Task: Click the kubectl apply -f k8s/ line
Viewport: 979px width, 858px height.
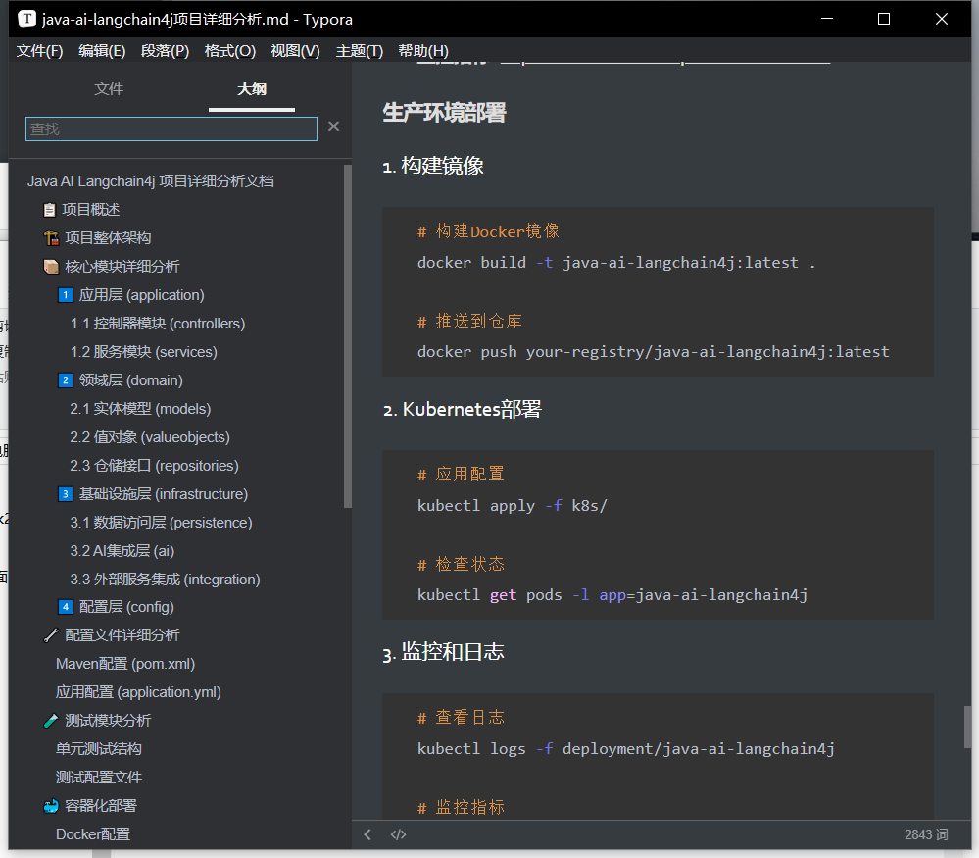Action: tap(512, 506)
